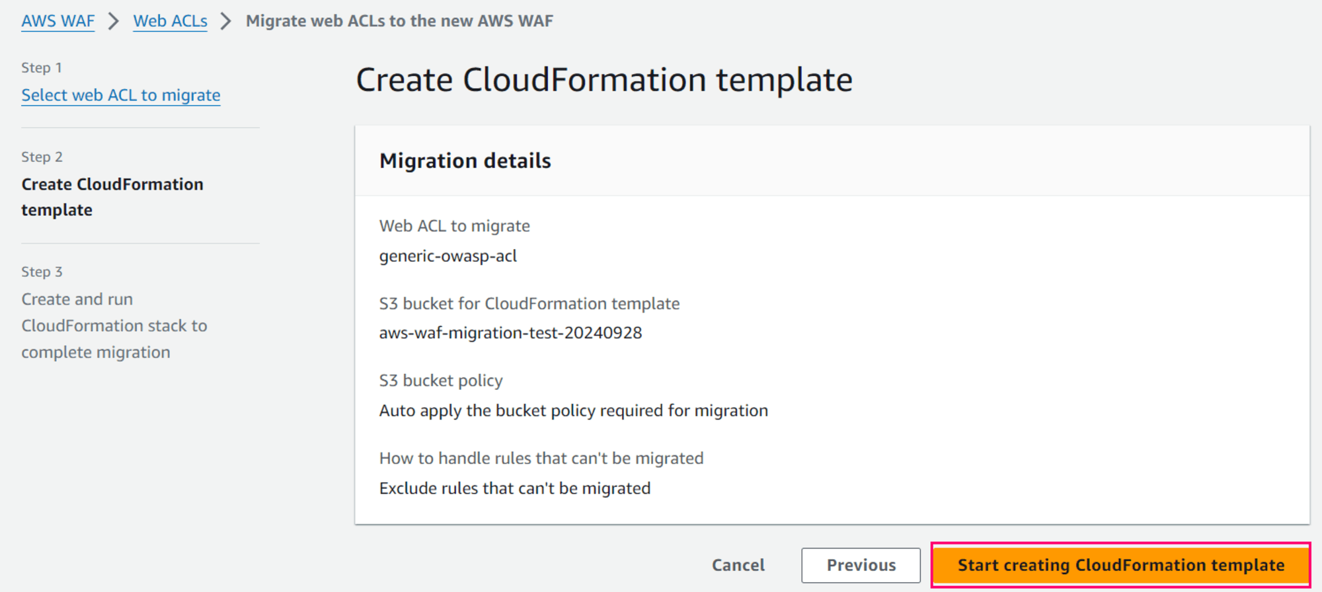The height and width of the screenshot is (592, 1322).
Task: Click 'Exclude rules that can't be migrated'
Action: (x=515, y=488)
